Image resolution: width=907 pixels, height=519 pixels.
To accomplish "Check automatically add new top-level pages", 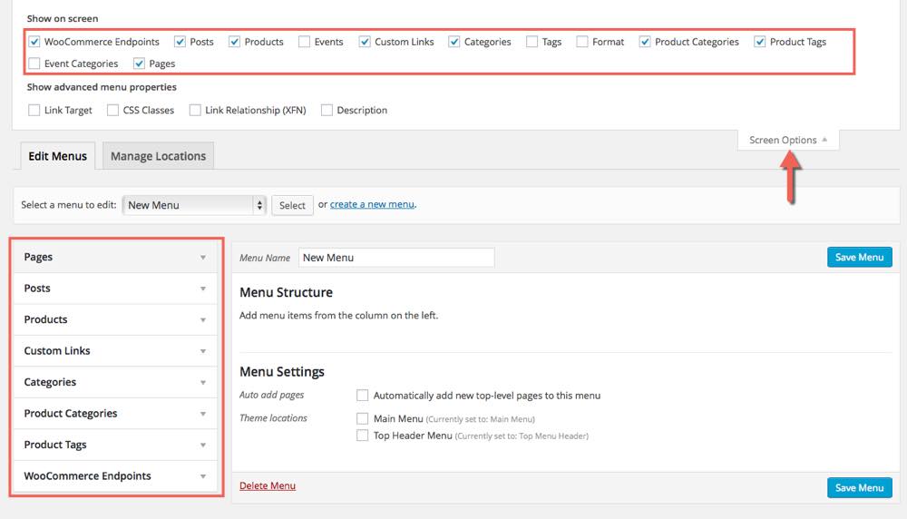I will 363,396.
